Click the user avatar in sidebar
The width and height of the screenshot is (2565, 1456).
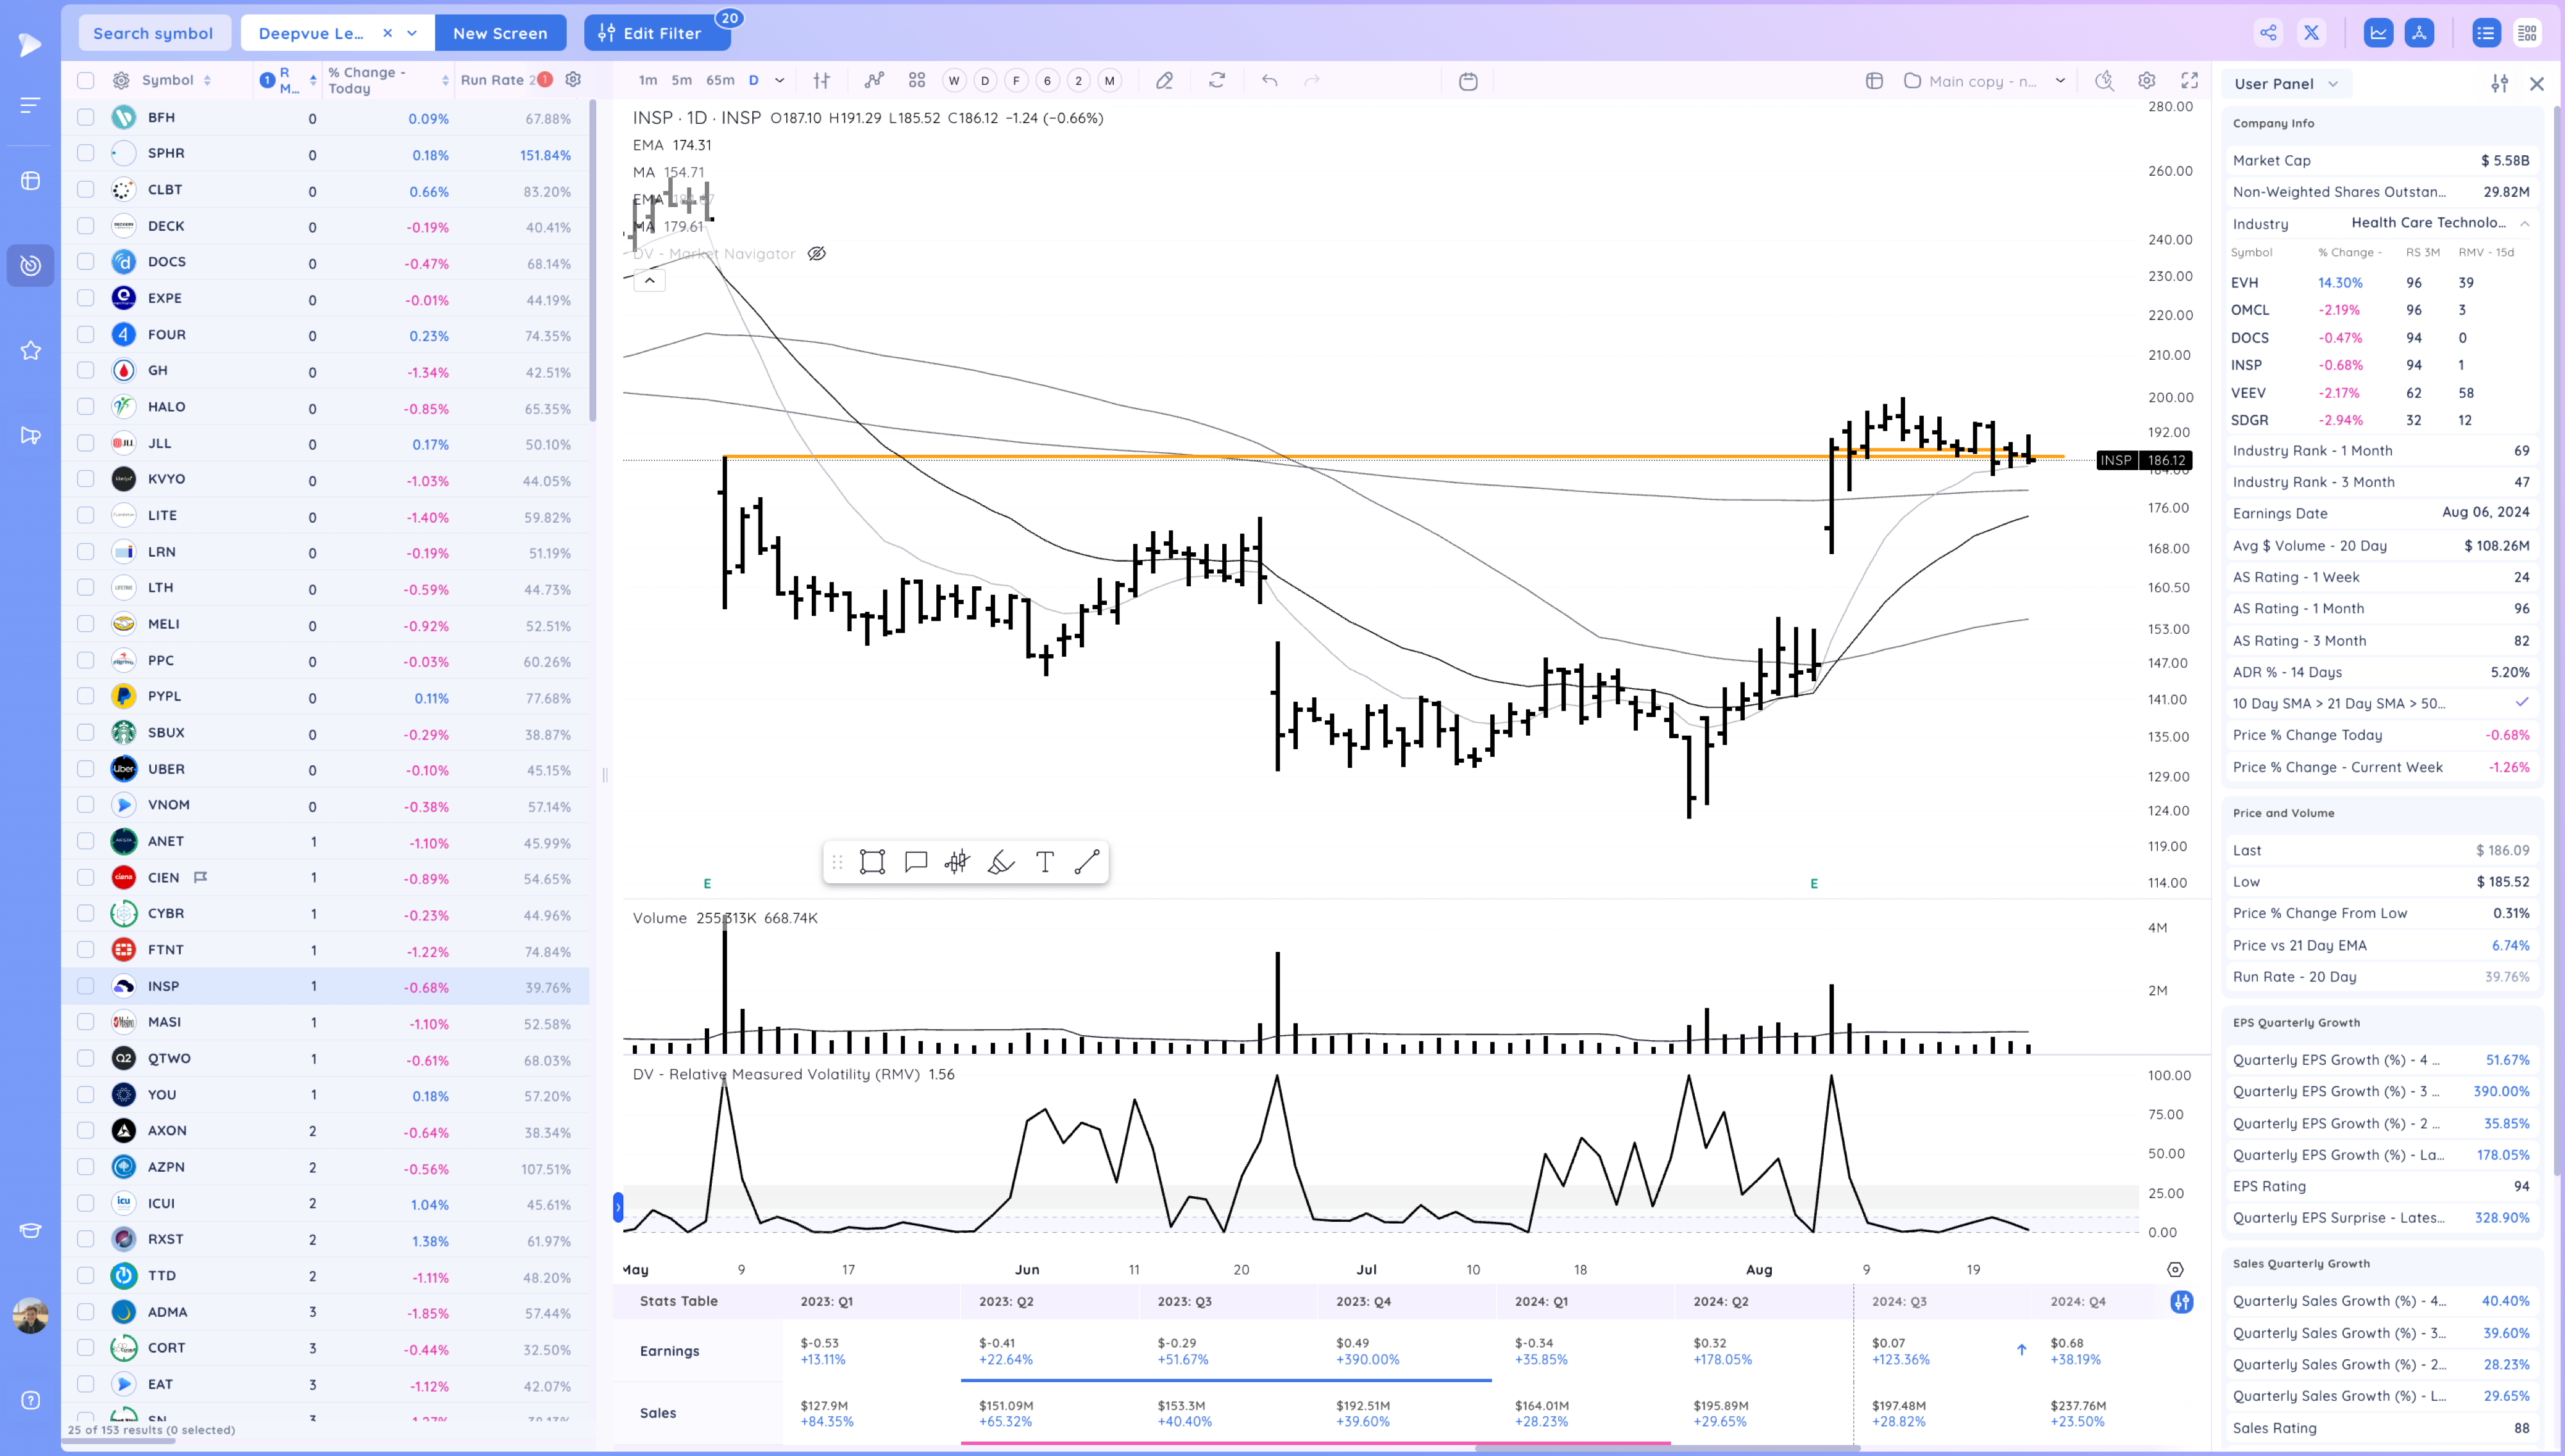tap(31, 1316)
